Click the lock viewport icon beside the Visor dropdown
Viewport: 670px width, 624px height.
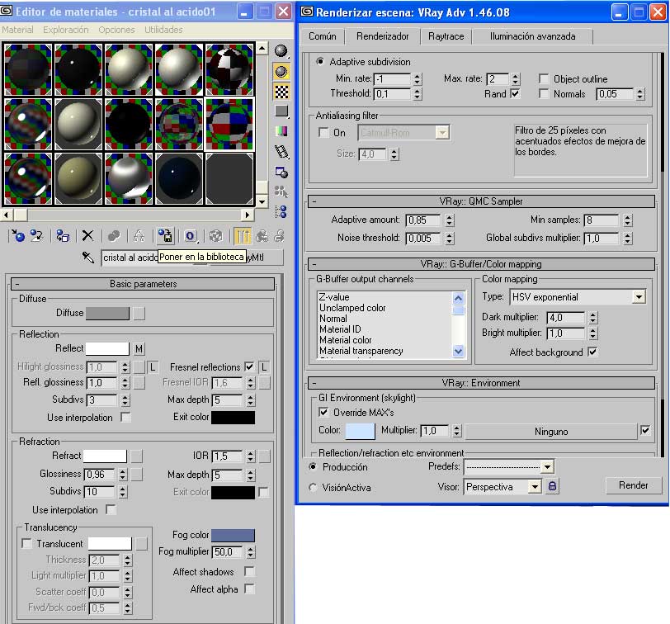pyautogui.click(x=552, y=486)
